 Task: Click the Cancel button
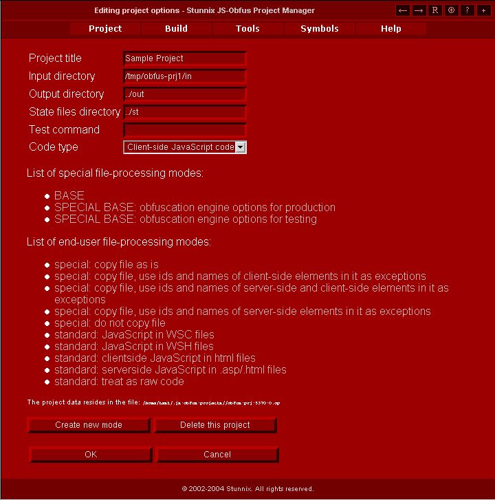(x=217, y=455)
